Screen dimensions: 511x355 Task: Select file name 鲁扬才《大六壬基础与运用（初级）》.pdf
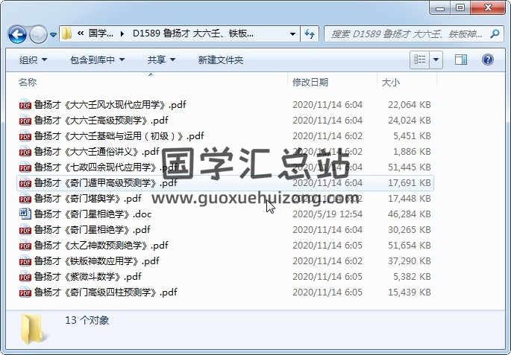click(x=119, y=136)
